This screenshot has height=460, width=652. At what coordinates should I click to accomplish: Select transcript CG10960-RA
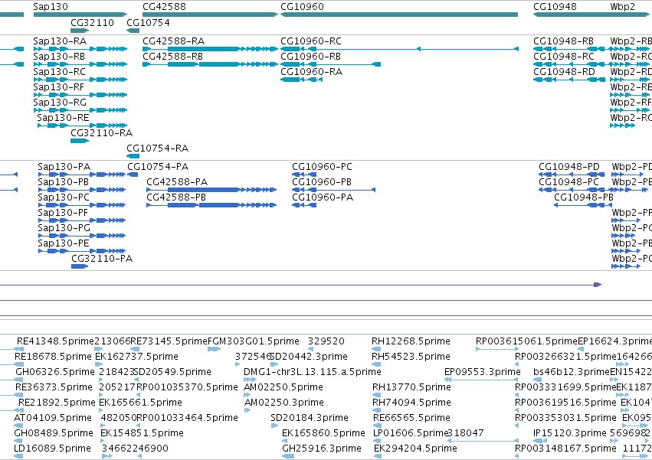pos(312,72)
